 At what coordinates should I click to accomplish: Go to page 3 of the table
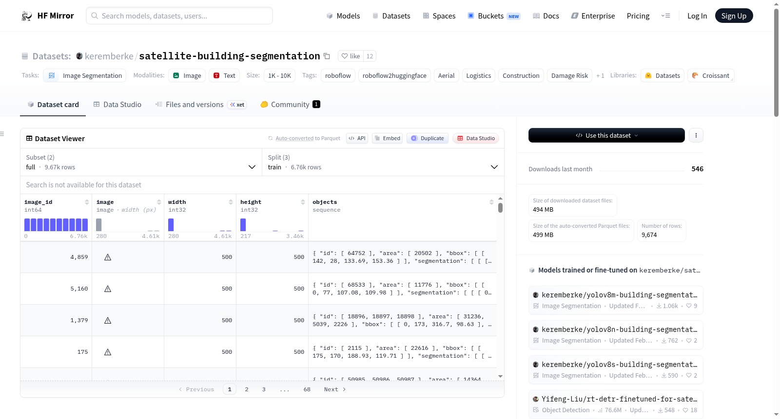[264, 389]
